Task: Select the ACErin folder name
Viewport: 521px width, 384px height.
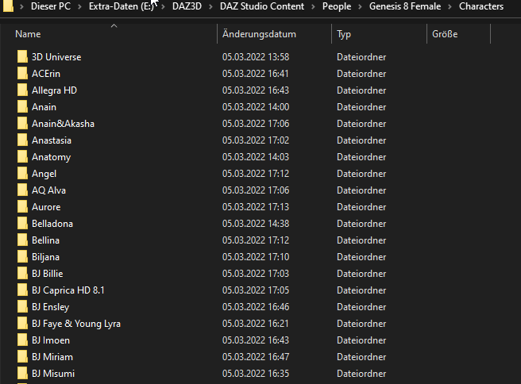Action: coord(46,74)
